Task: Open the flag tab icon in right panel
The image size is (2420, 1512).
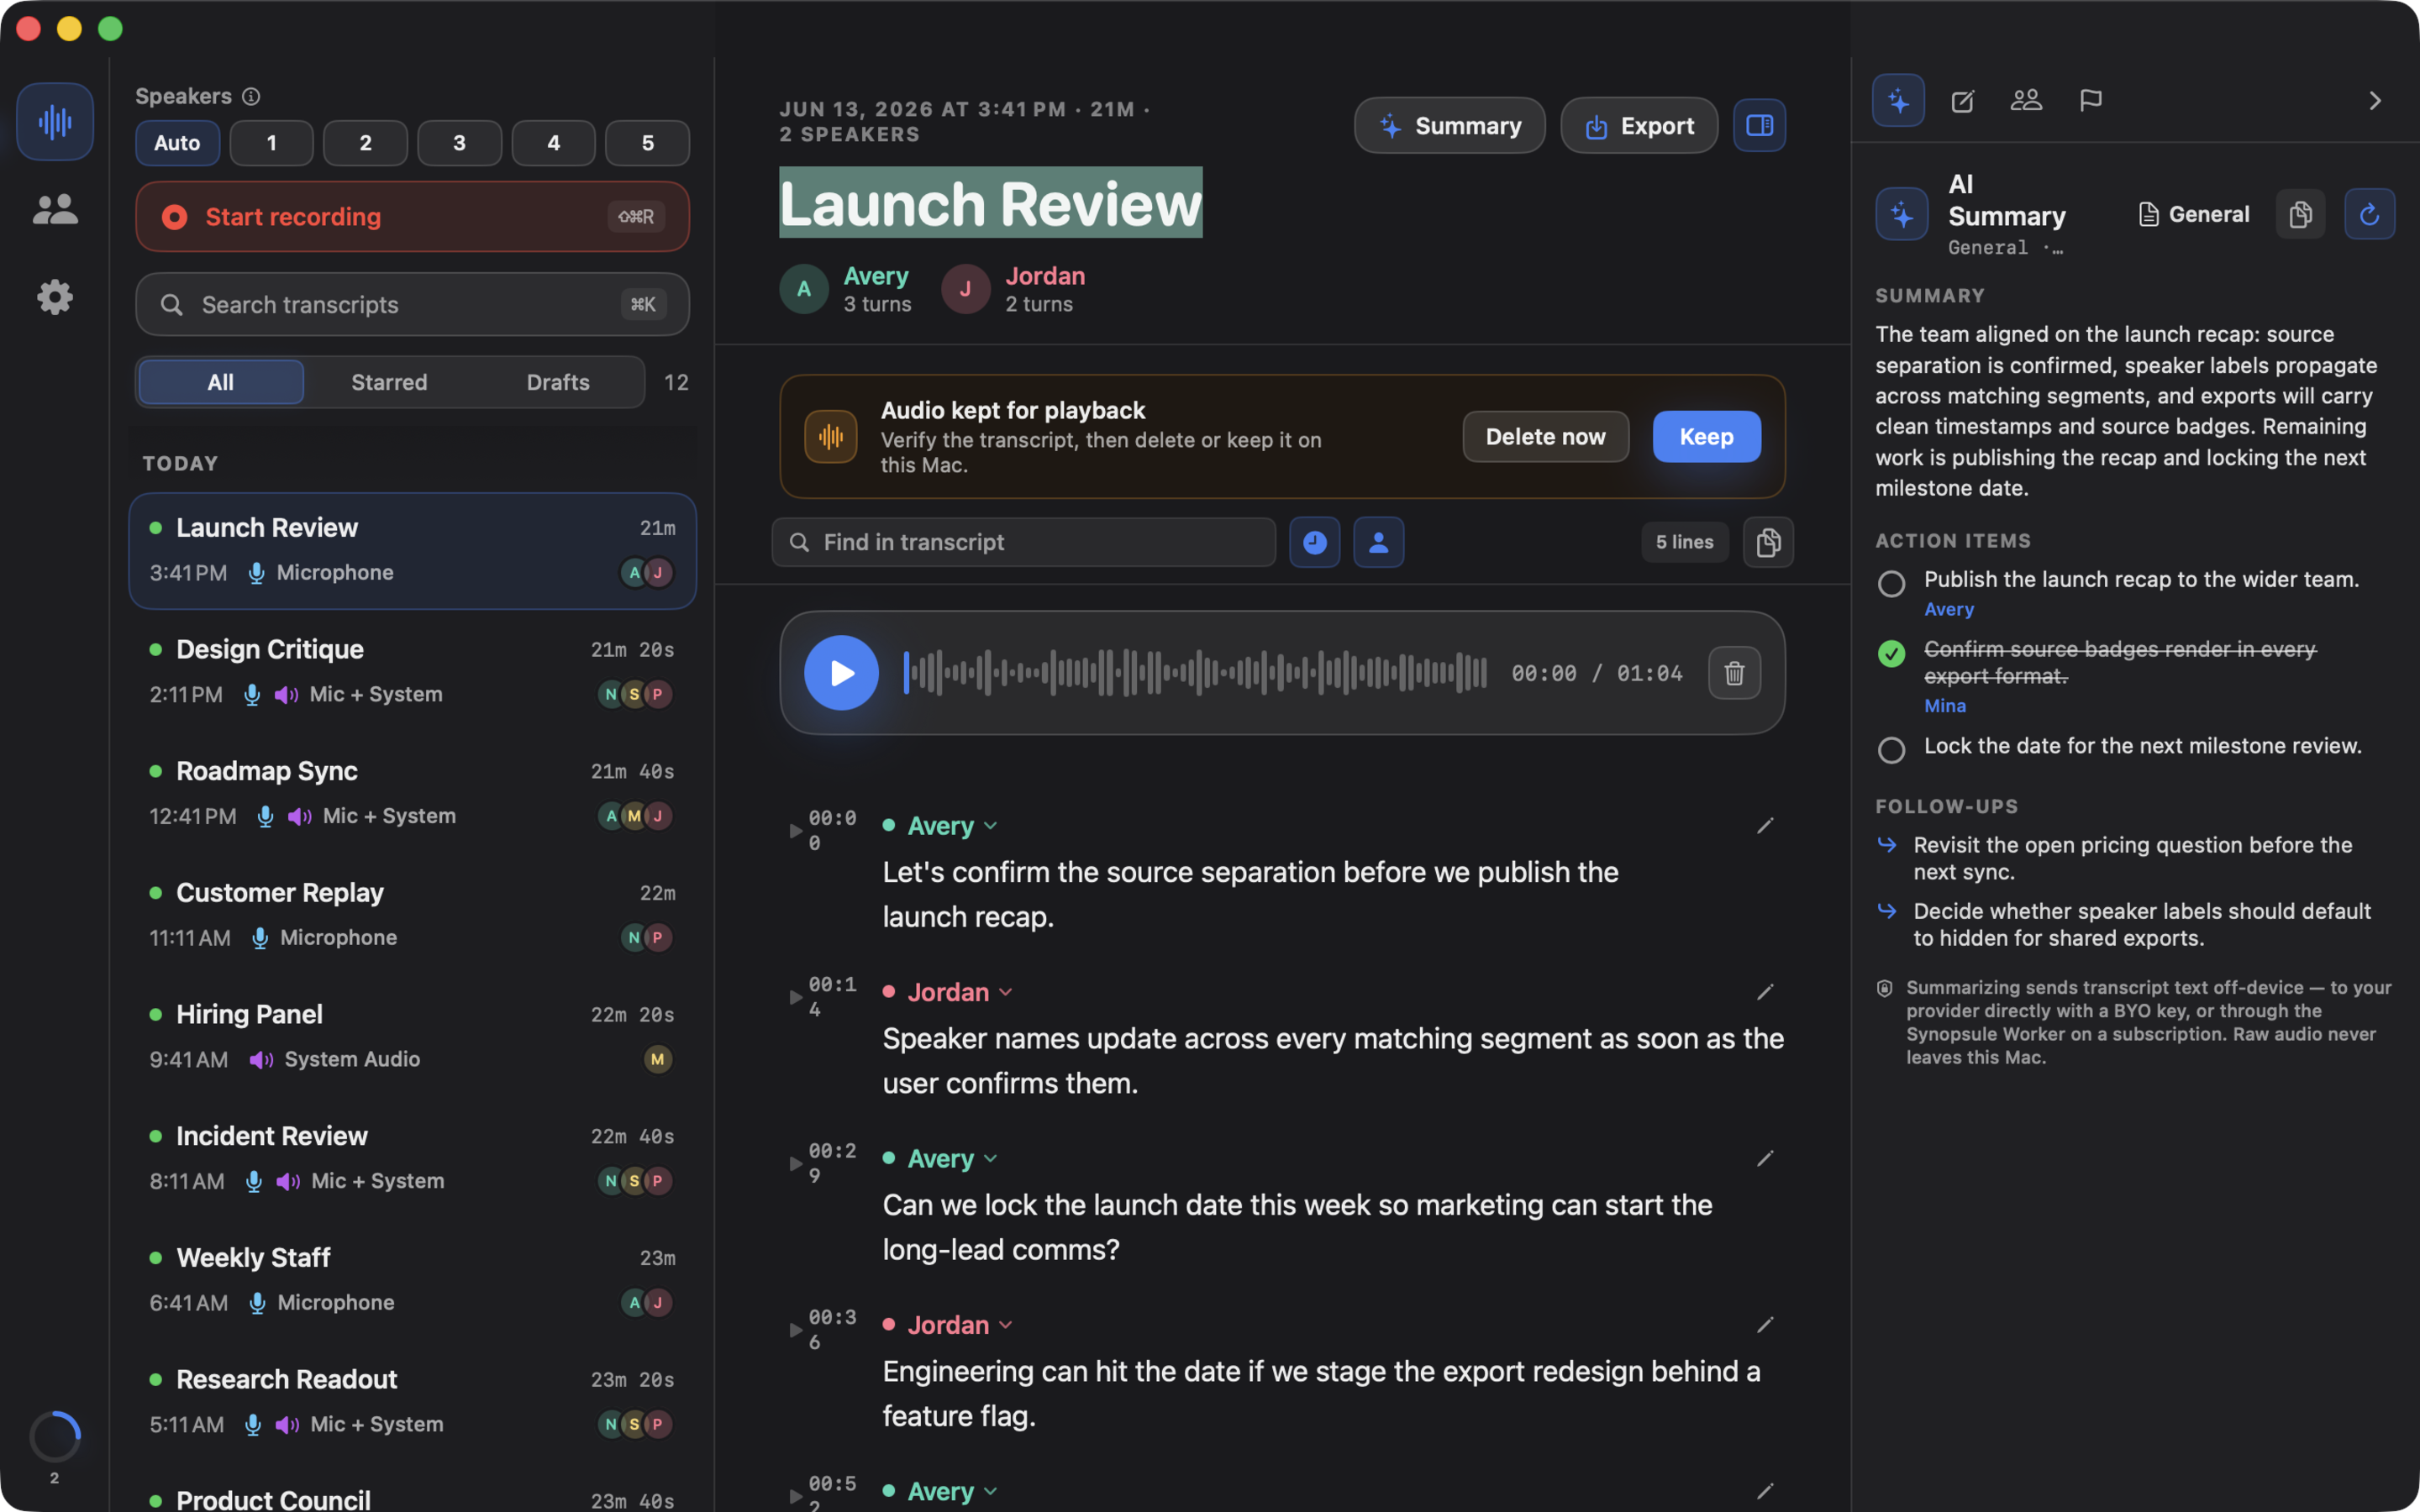Action: 2090,100
